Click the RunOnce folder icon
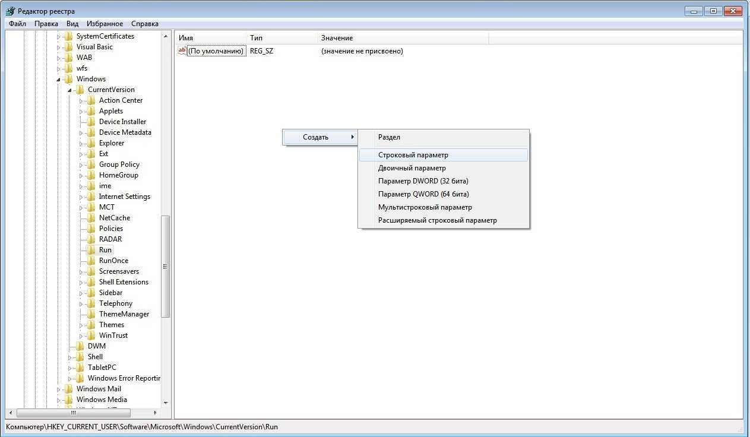Viewport: 750px width, 437px height. [x=91, y=261]
